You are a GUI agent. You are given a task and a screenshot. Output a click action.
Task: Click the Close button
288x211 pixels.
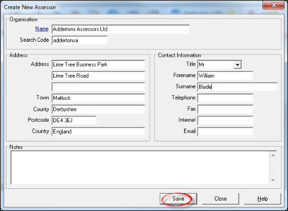tap(221, 199)
